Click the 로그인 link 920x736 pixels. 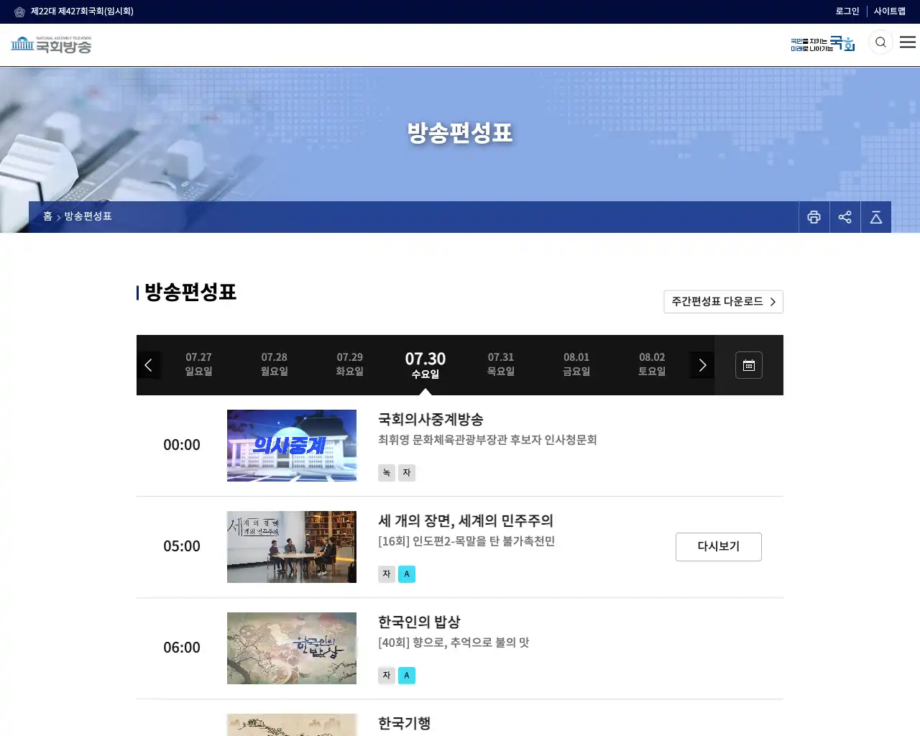847,11
